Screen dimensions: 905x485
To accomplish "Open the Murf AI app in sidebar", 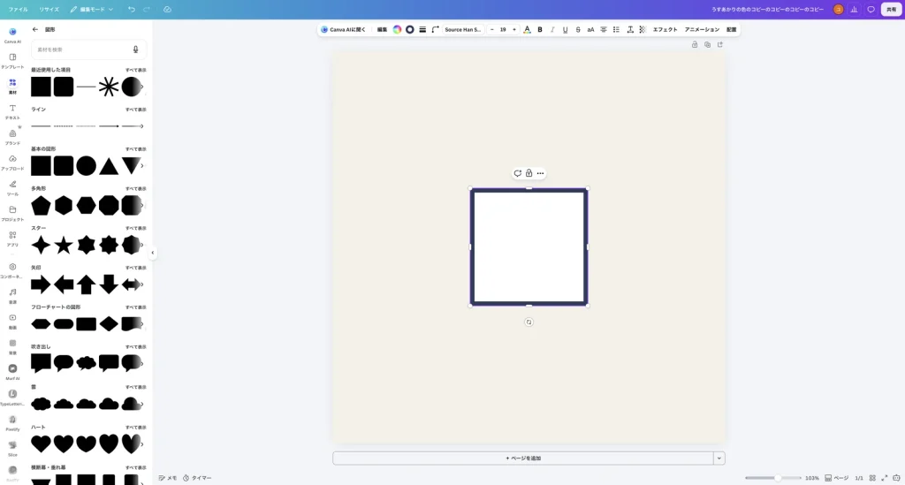I will [12, 371].
